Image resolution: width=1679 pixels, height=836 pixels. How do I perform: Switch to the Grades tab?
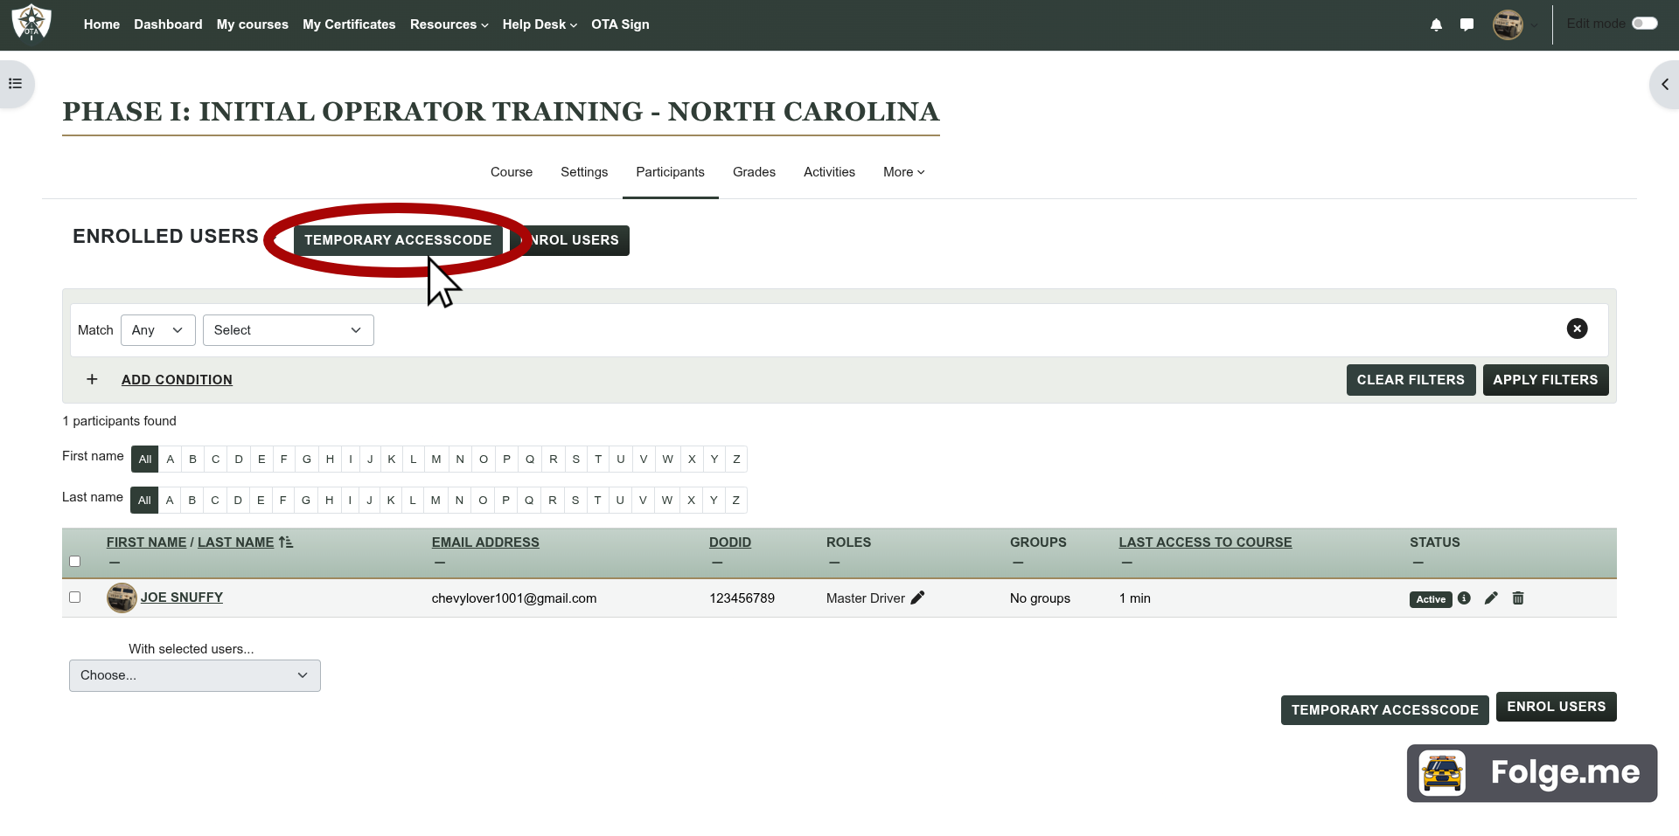(754, 172)
